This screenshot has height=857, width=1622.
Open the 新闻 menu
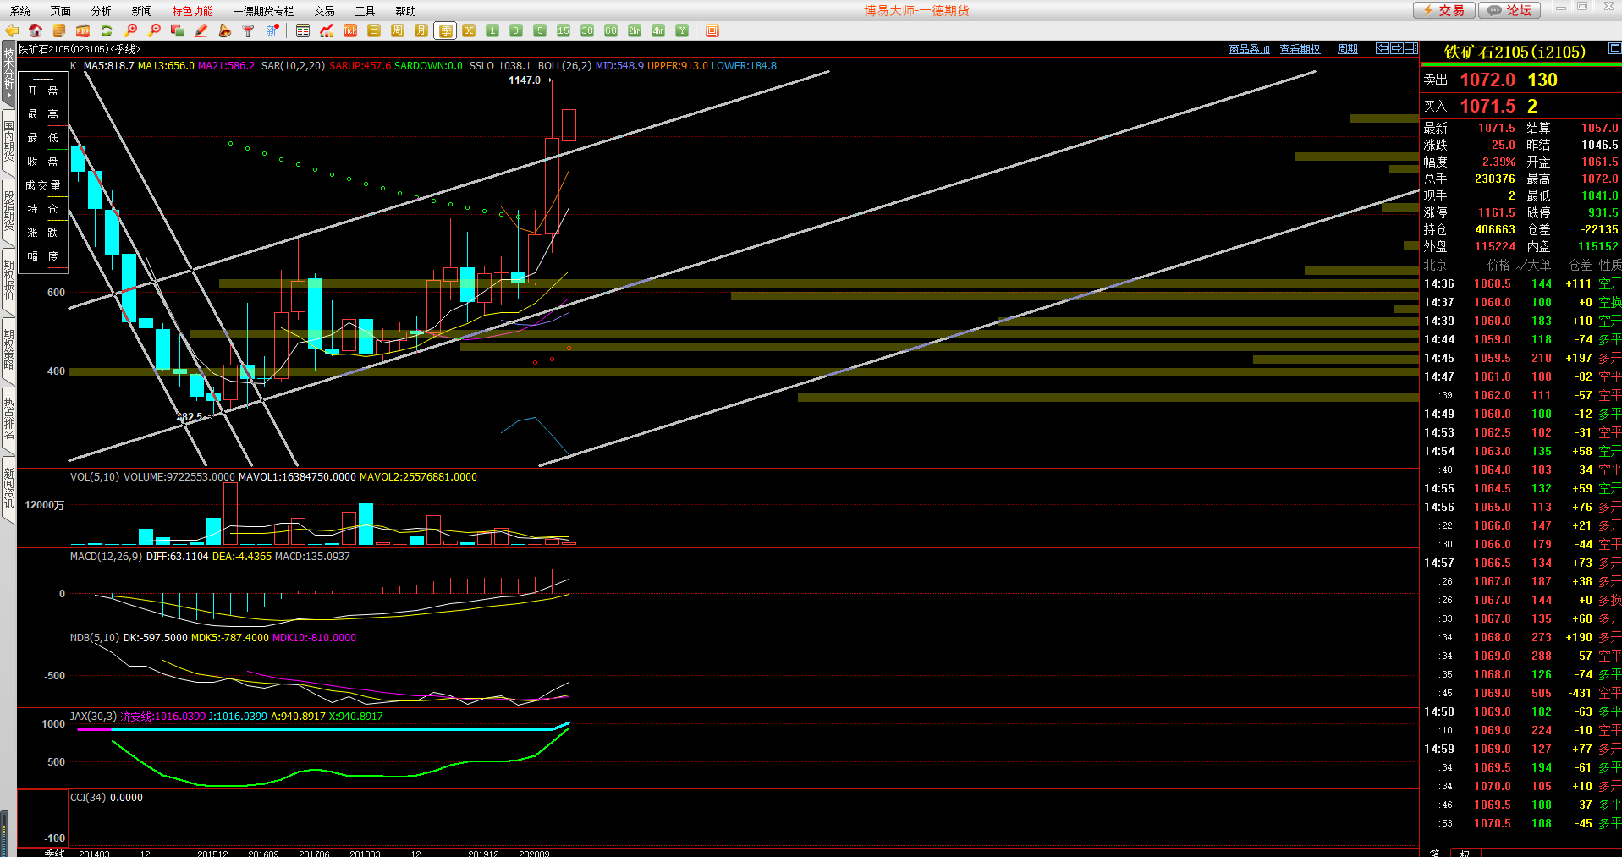(142, 11)
